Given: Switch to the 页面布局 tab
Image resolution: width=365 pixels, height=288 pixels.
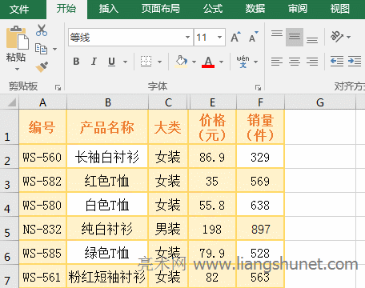Looking at the screenshot, I should pyautogui.click(x=161, y=9).
